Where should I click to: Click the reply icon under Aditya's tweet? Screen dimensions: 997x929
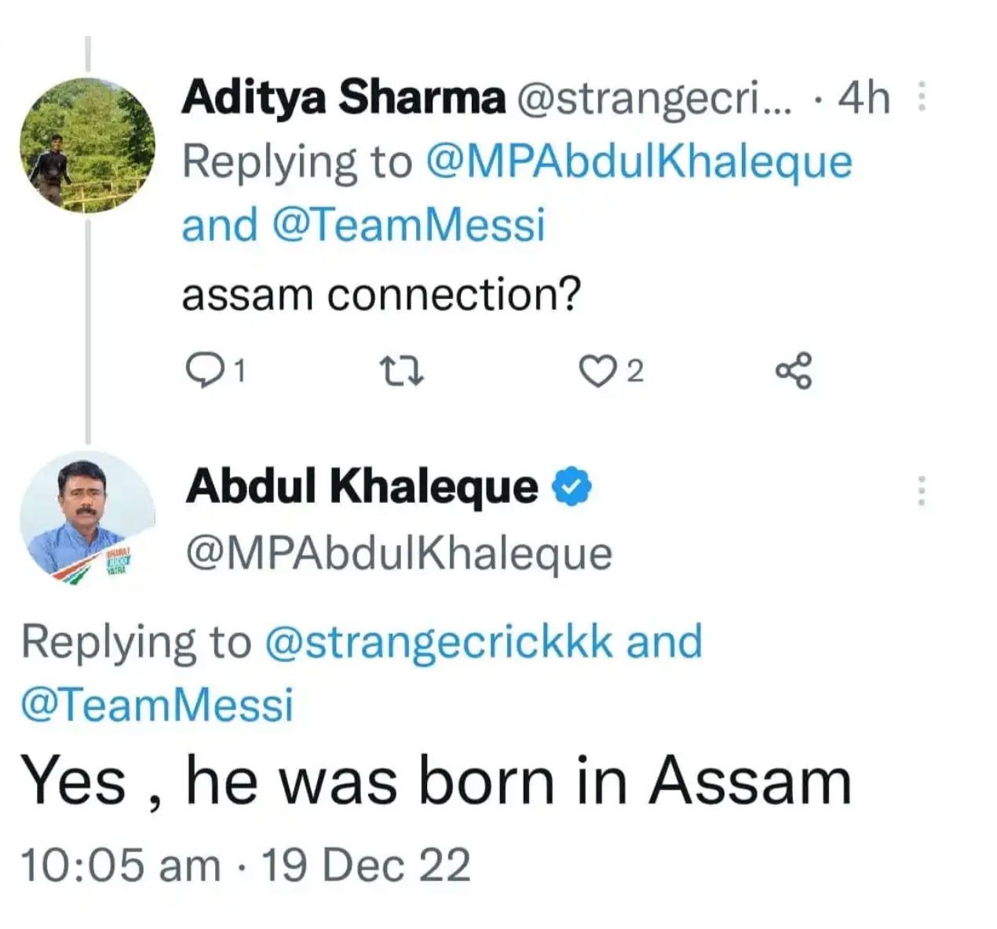click(x=206, y=370)
